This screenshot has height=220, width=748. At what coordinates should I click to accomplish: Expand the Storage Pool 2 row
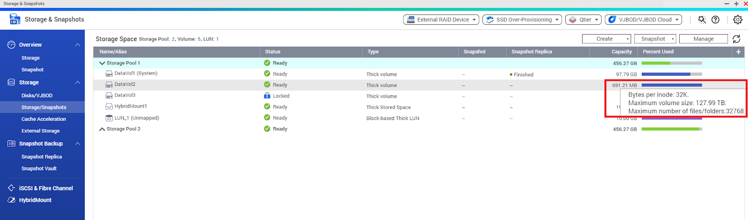pos(102,129)
